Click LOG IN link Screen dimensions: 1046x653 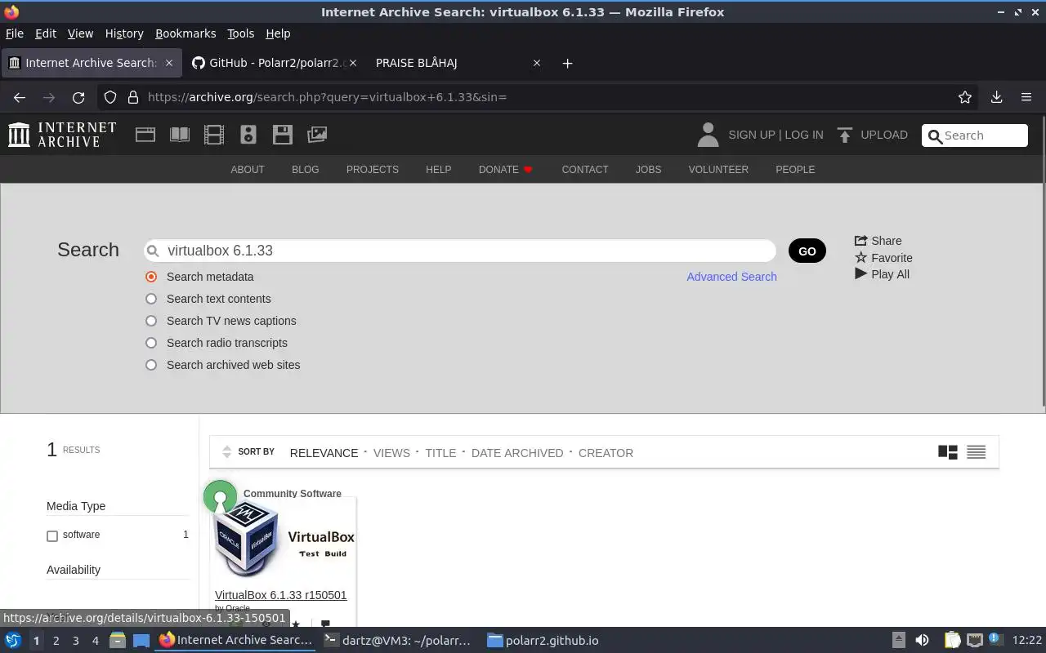(x=804, y=135)
